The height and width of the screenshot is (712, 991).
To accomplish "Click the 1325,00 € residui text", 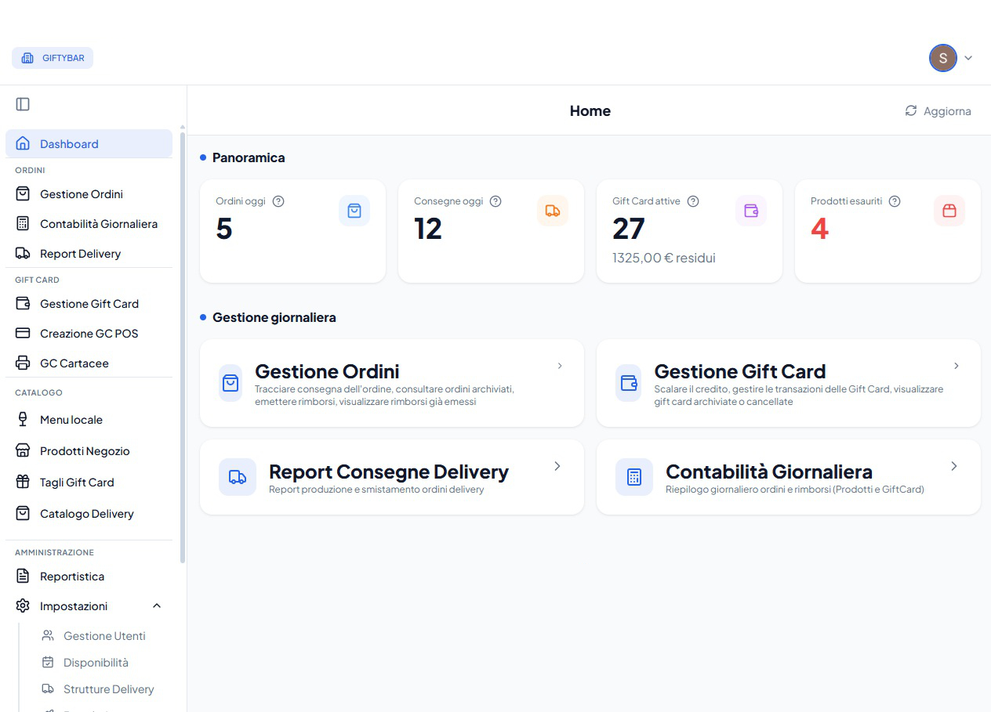I will point(664,258).
